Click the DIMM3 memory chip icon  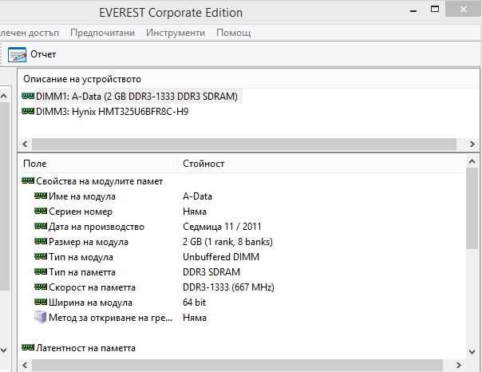[x=28, y=111]
